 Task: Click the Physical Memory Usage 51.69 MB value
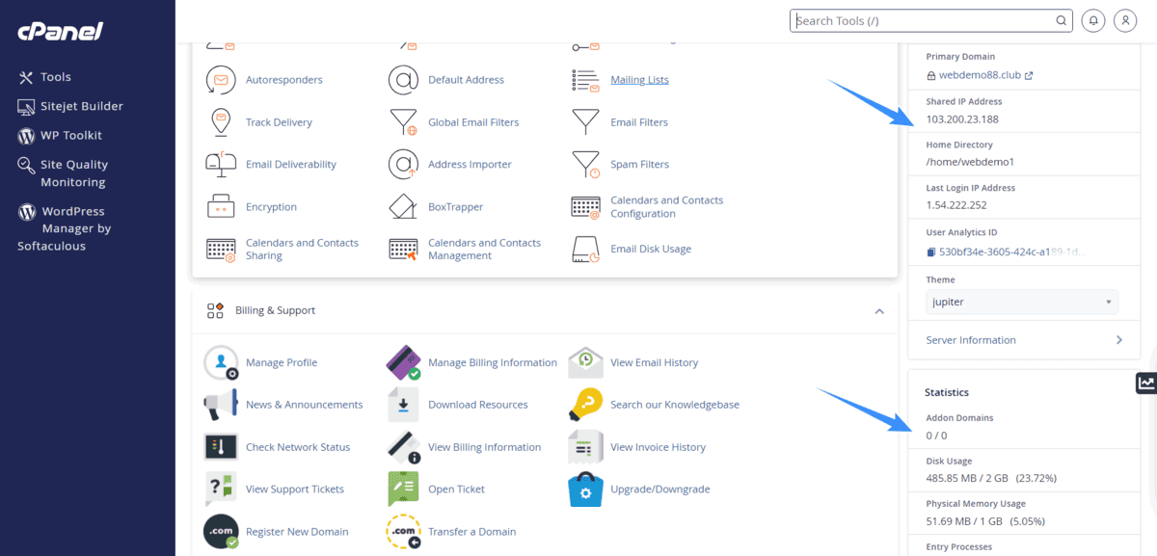click(985, 521)
